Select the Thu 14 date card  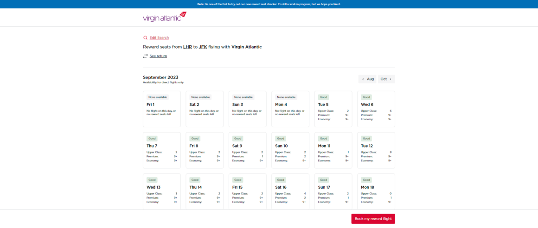tap(205, 192)
